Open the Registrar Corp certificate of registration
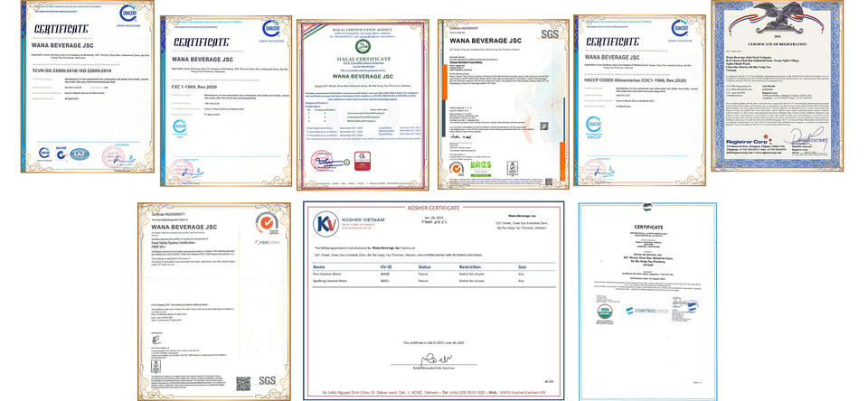 click(x=778, y=86)
